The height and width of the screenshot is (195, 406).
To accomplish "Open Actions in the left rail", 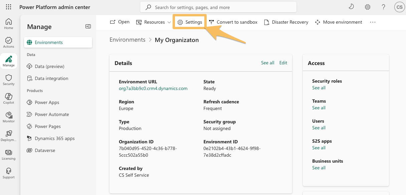I will (9, 42).
